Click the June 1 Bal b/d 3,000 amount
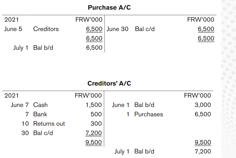This screenshot has width=236, height=158. 203,105
